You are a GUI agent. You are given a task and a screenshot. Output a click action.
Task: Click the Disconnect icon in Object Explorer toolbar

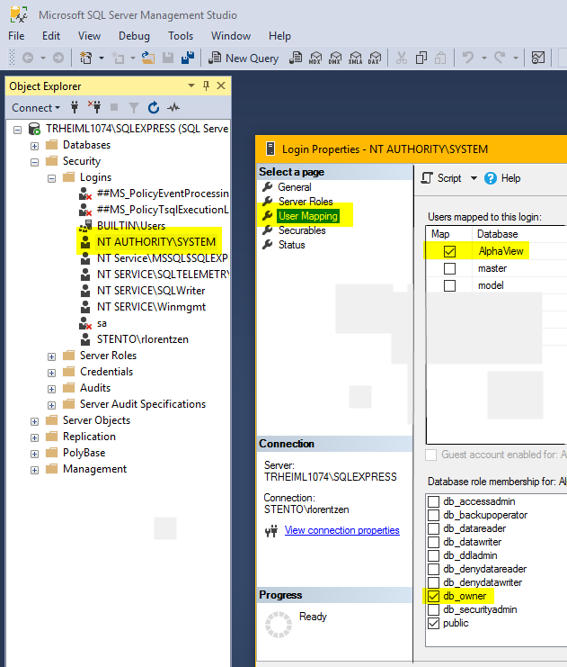click(94, 108)
